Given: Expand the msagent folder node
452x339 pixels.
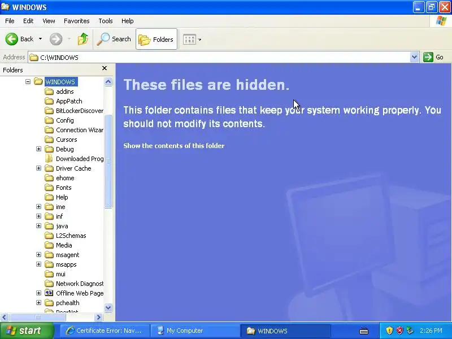Looking at the screenshot, I should (x=38, y=255).
